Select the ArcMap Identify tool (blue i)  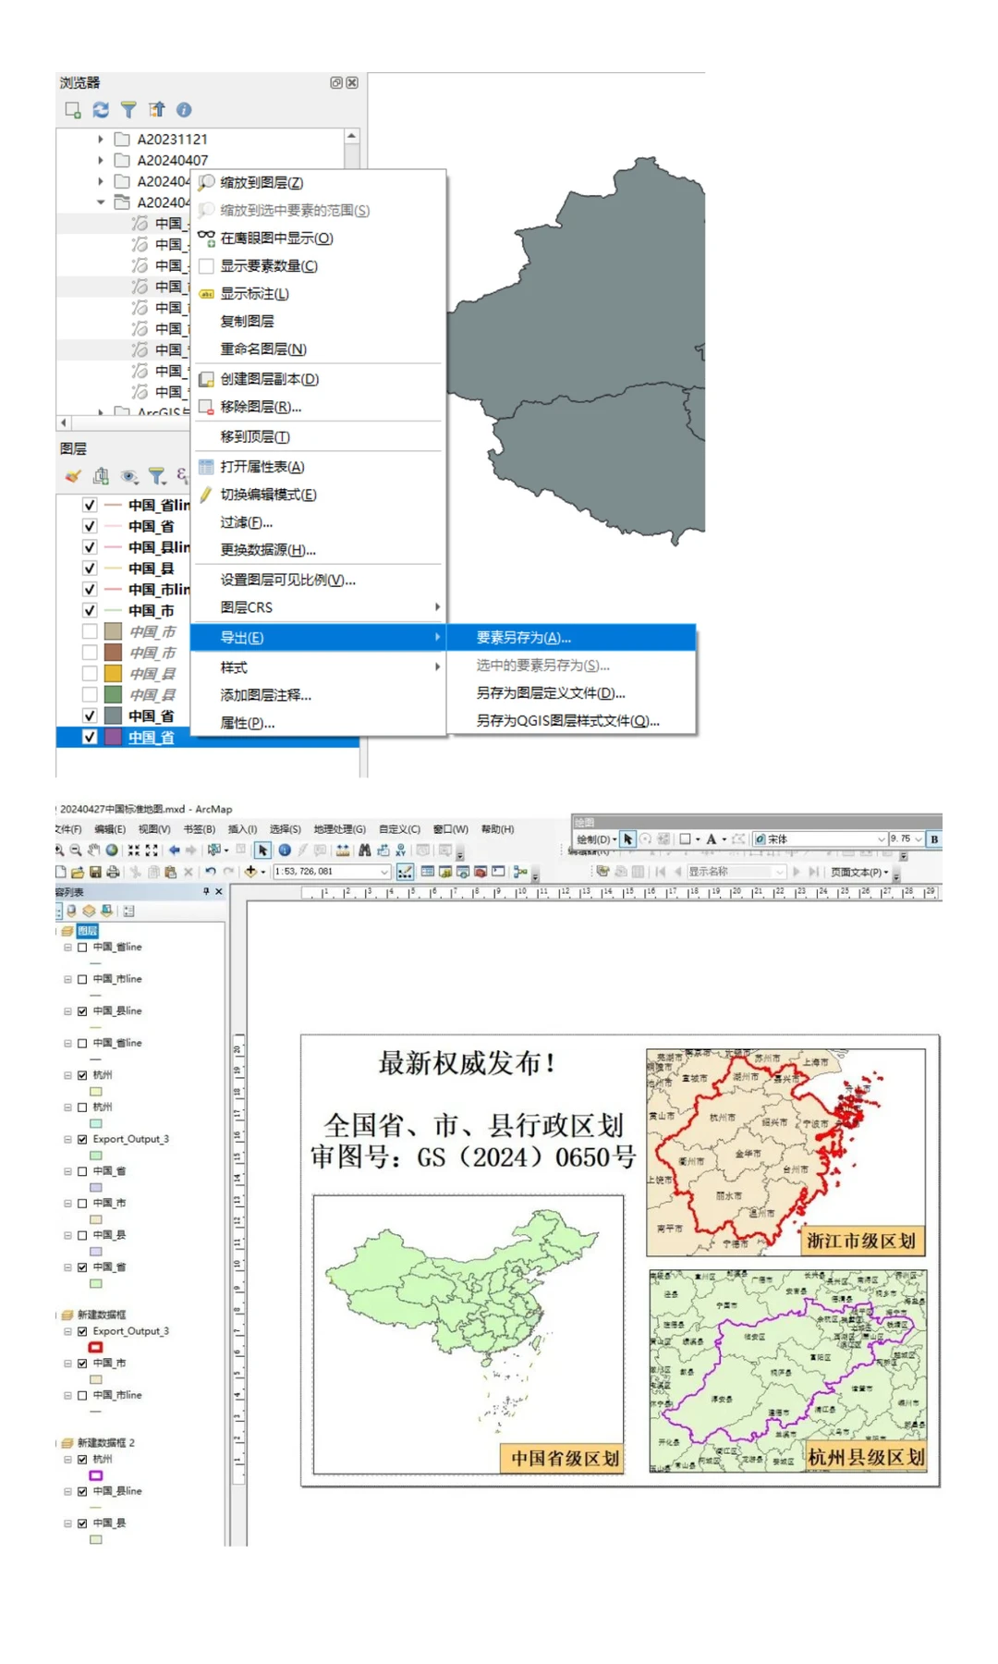point(285,850)
